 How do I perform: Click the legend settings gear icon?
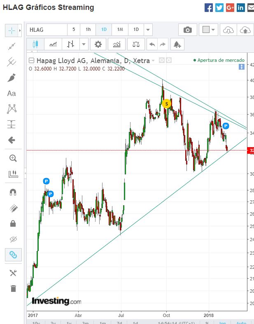[169, 60]
